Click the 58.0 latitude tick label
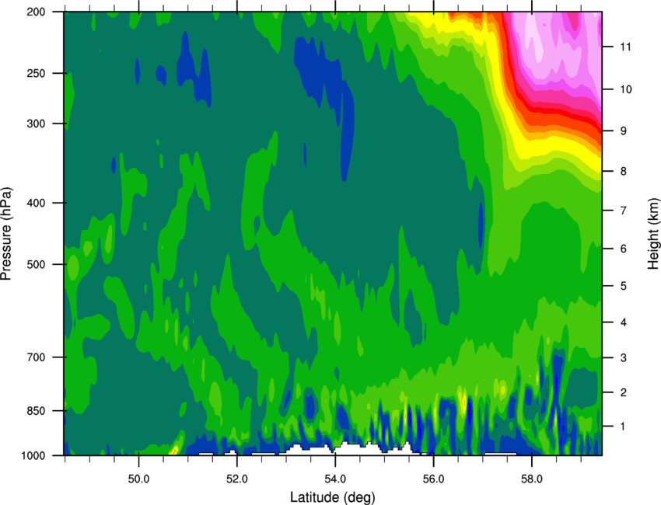Screen dimensions: 661x505 tap(532, 479)
